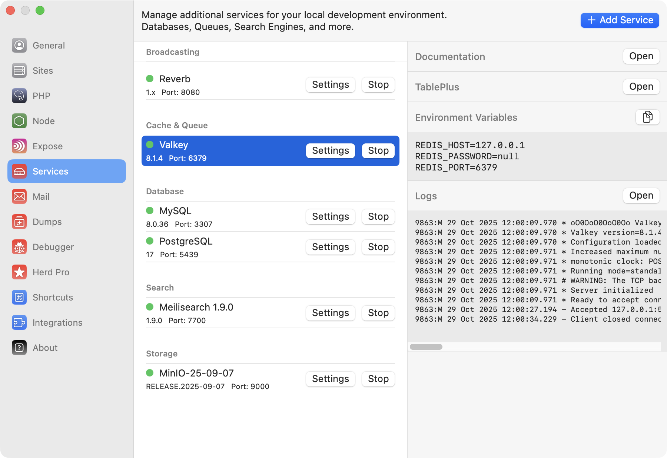This screenshot has width=667, height=458.
Task: Click the Sites server icon
Action: [19, 70]
